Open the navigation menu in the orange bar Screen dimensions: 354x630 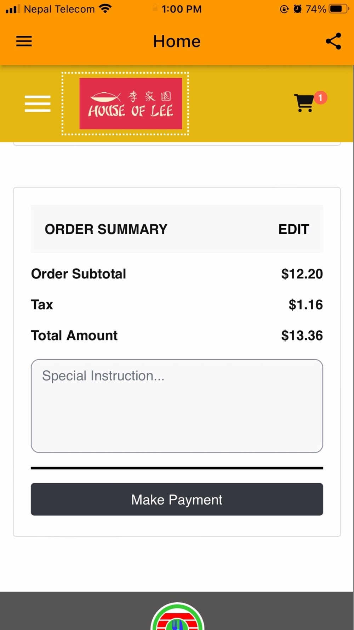[24, 41]
